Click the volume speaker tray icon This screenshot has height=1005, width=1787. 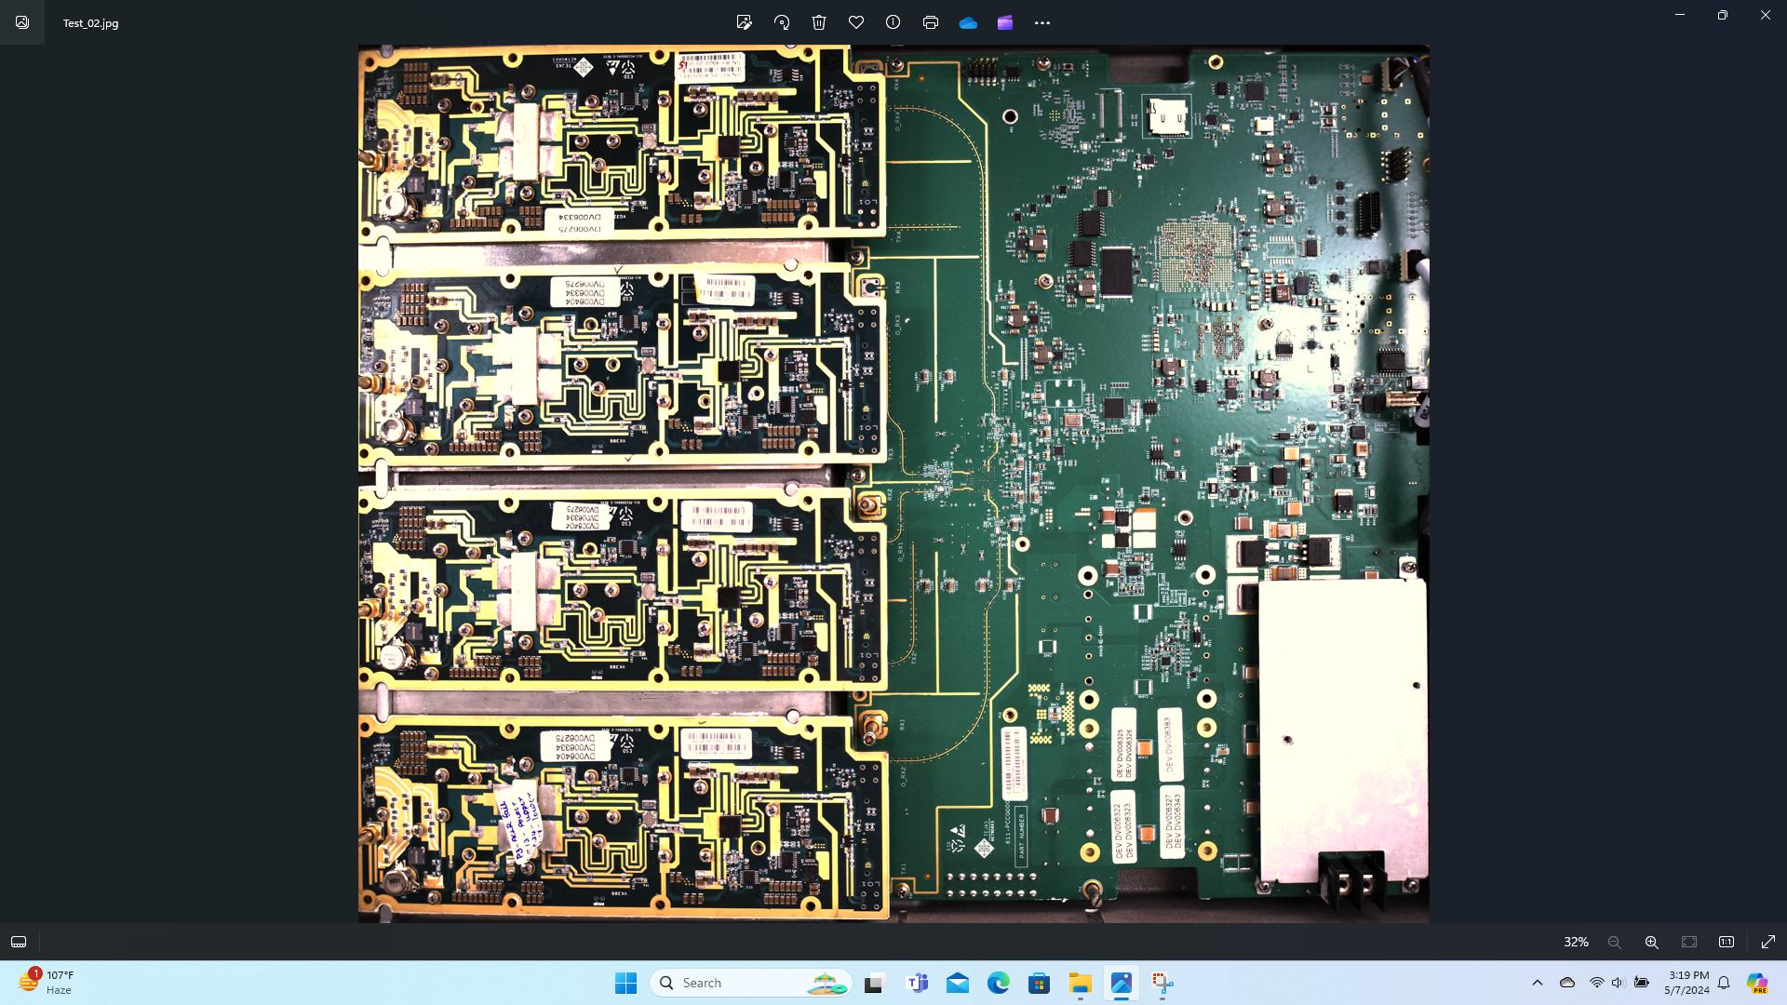pyautogui.click(x=1618, y=983)
